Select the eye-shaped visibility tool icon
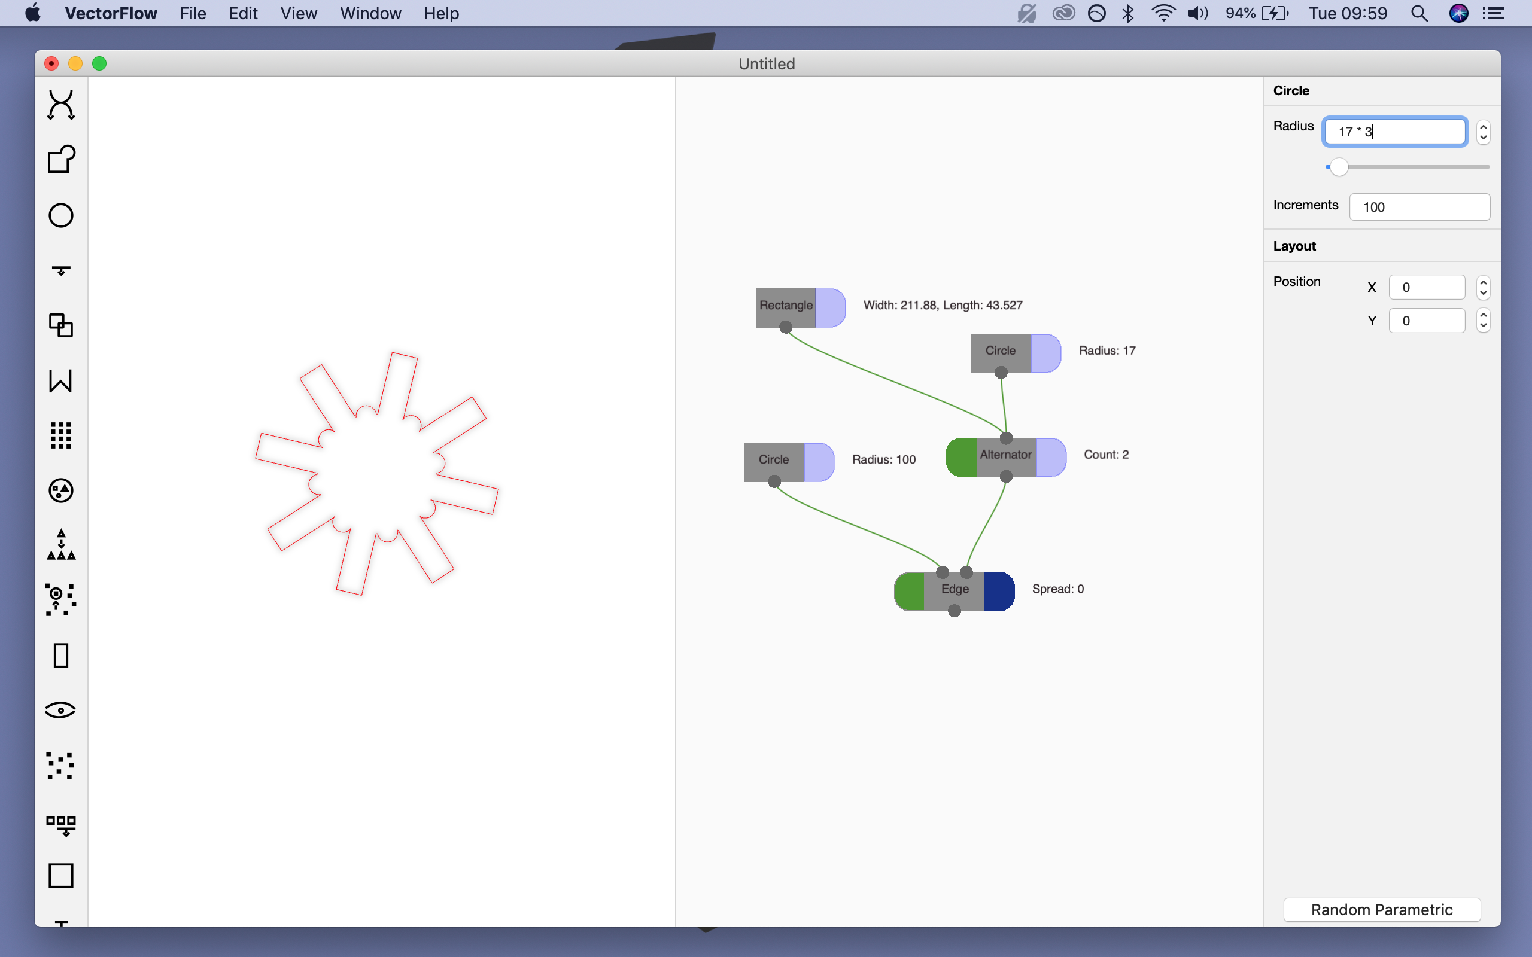Image resolution: width=1532 pixels, height=957 pixels. coord(61,710)
